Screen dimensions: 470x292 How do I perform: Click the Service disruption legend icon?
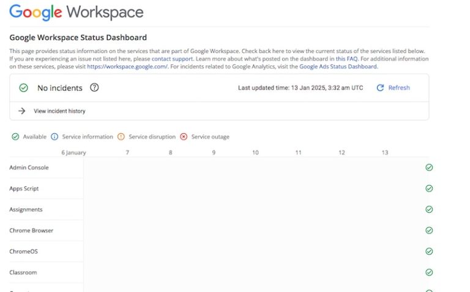point(121,137)
